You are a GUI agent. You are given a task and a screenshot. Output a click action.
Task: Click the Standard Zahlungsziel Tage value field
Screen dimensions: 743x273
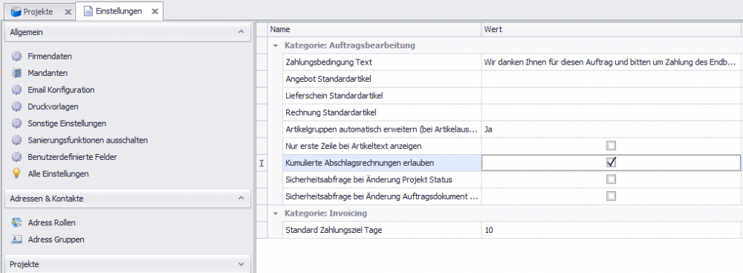tap(610, 231)
